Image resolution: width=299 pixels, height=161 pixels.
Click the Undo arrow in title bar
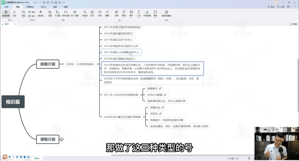click(34, 2)
